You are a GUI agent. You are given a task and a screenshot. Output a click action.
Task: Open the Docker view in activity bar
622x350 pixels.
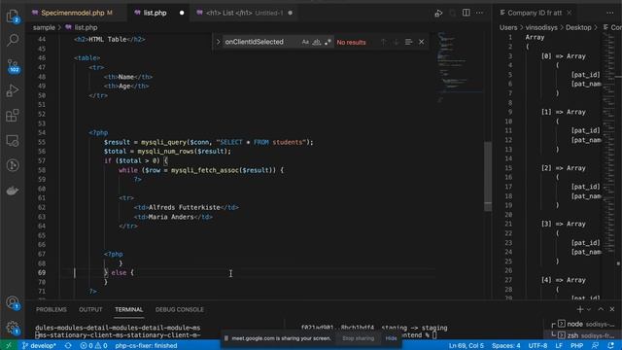(13, 191)
